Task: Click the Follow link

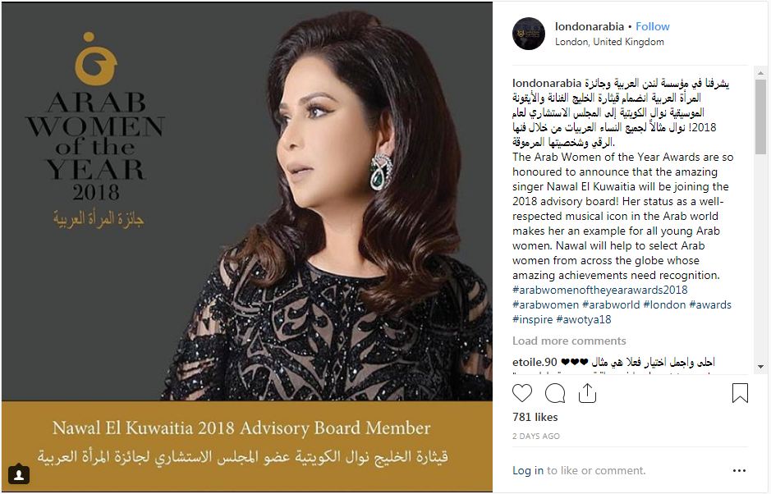Action: [653, 26]
